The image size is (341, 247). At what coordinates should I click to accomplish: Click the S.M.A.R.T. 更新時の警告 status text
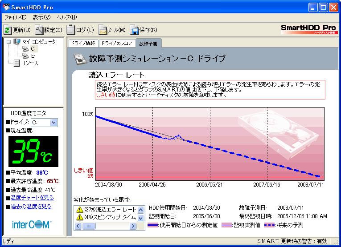pyautogui.click(x=292, y=241)
